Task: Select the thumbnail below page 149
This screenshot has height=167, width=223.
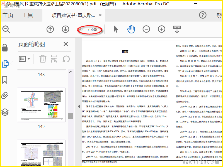Action: point(41,153)
